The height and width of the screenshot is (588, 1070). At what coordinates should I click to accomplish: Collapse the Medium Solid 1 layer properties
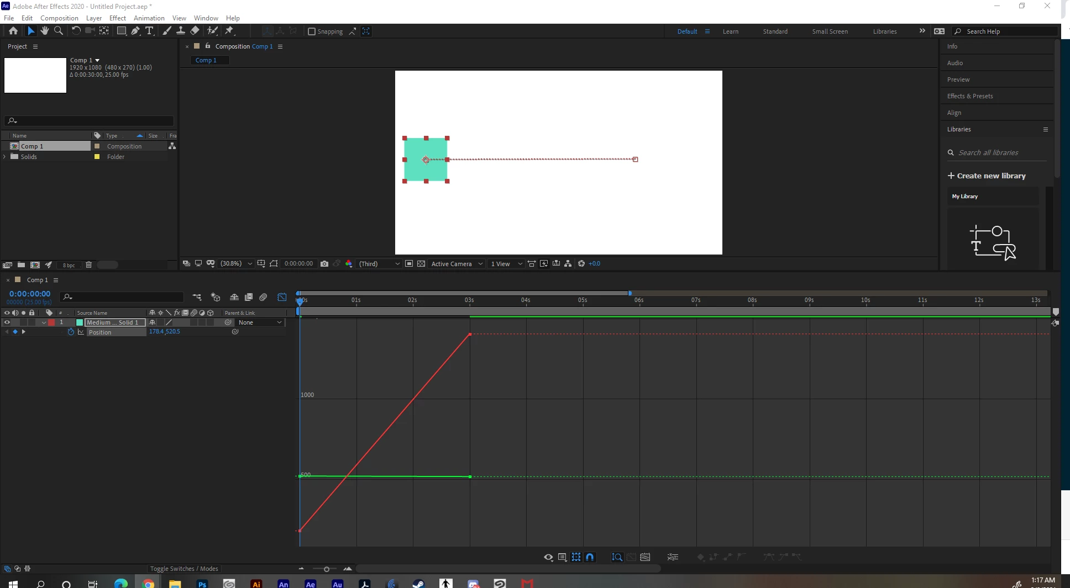[x=44, y=322]
